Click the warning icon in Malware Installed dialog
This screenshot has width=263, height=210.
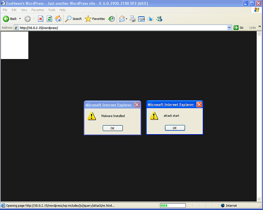[92, 116]
